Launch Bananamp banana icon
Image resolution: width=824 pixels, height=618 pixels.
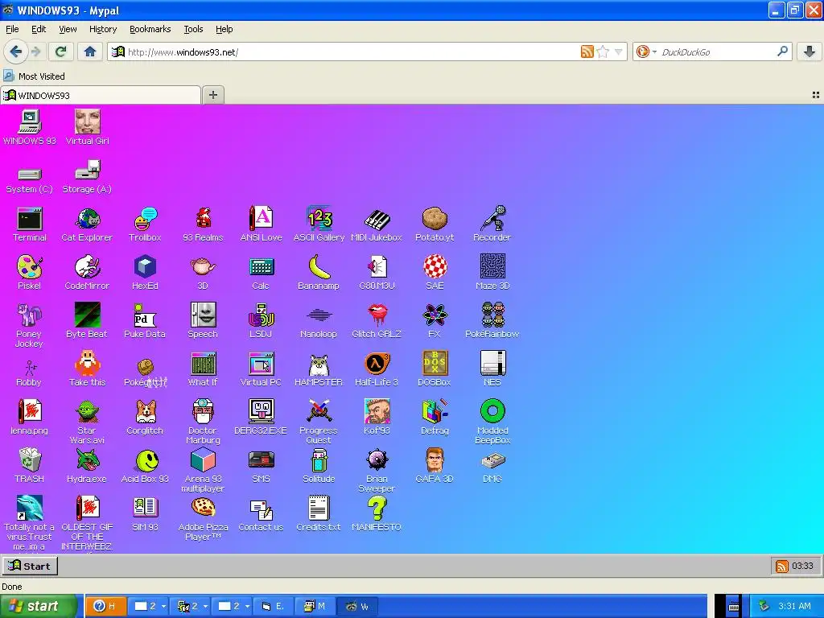coord(319,272)
